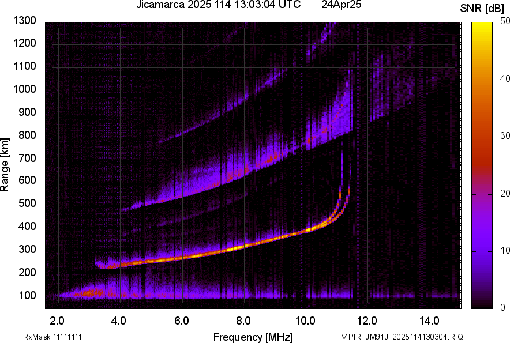Click the colorbar tick label '30'
This screenshot has width=510, height=343.
point(505,136)
